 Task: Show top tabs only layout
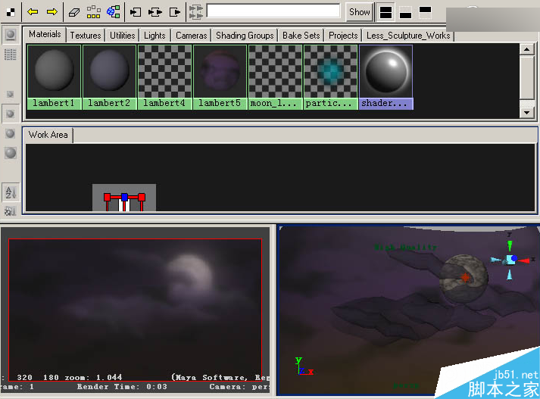[425, 12]
